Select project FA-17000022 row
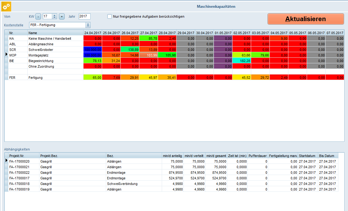Screen dimensions: 348x211 pyautogui.click(x=19, y=173)
